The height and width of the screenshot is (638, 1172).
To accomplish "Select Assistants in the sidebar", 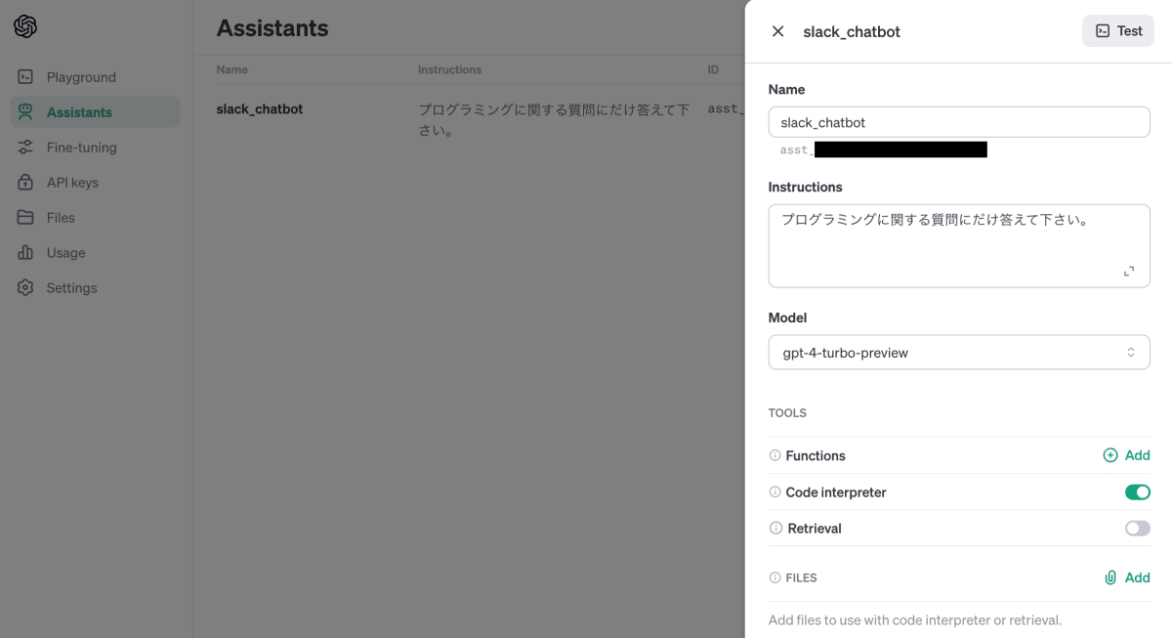I will (x=95, y=112).
